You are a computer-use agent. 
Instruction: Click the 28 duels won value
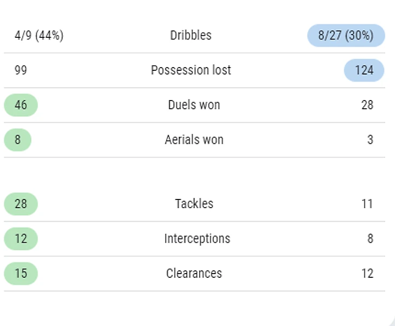[x=367, y=105]
